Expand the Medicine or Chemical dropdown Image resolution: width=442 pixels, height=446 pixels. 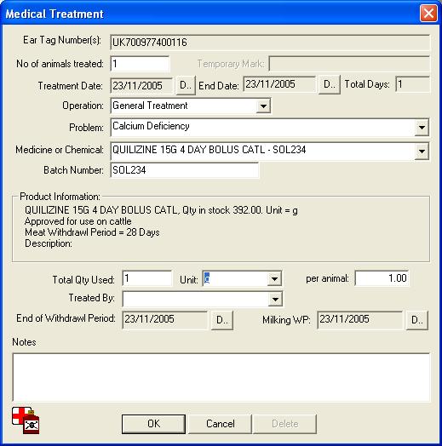422,152
